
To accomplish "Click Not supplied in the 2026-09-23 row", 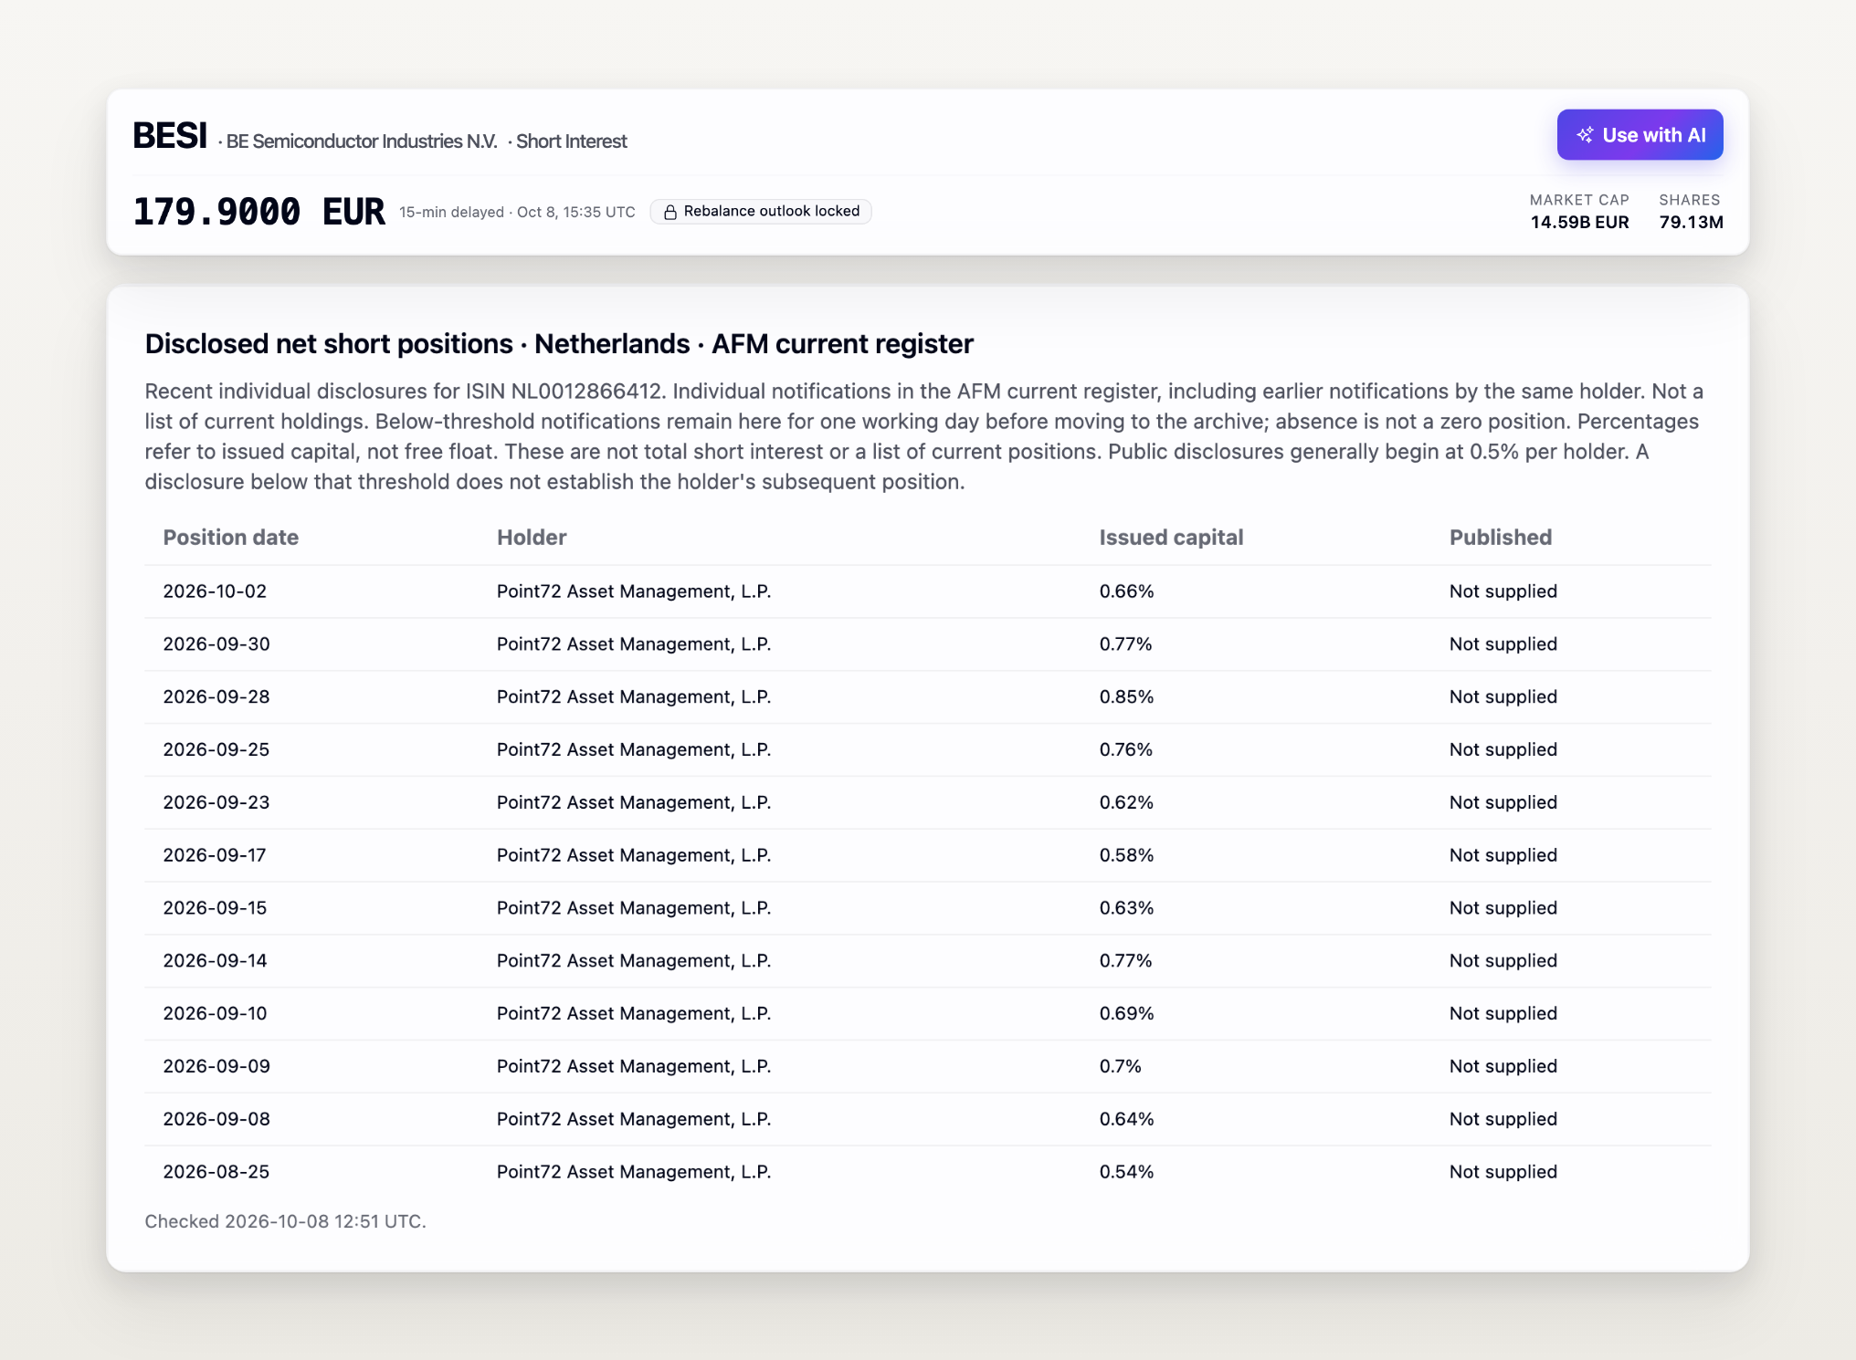I will click(x=1503, y=803).
